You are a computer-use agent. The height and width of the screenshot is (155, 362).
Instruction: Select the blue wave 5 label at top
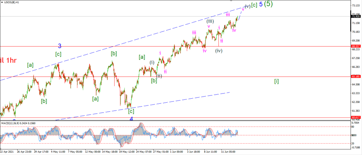coord(261,4)
